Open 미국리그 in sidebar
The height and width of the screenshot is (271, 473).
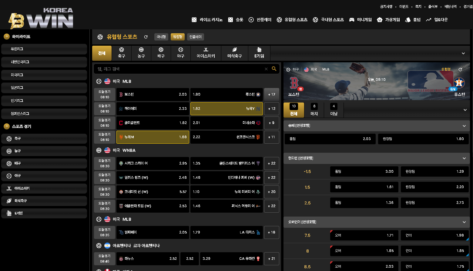coord(44,75)
